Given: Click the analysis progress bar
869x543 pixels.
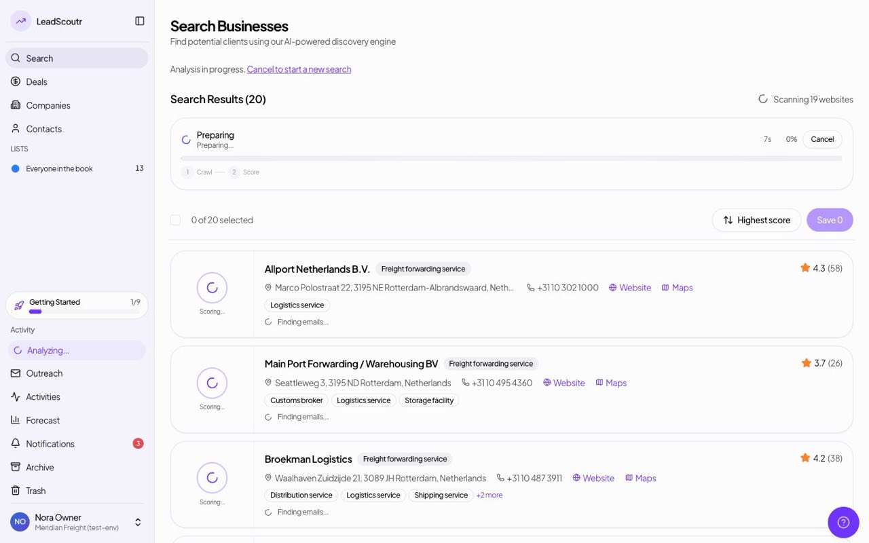Looking at the screenshot, I should pyautogui.click(x=511, y=158).
